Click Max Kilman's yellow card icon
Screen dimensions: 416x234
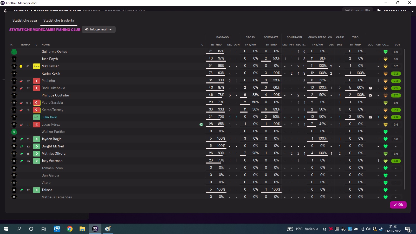(21, 66)
